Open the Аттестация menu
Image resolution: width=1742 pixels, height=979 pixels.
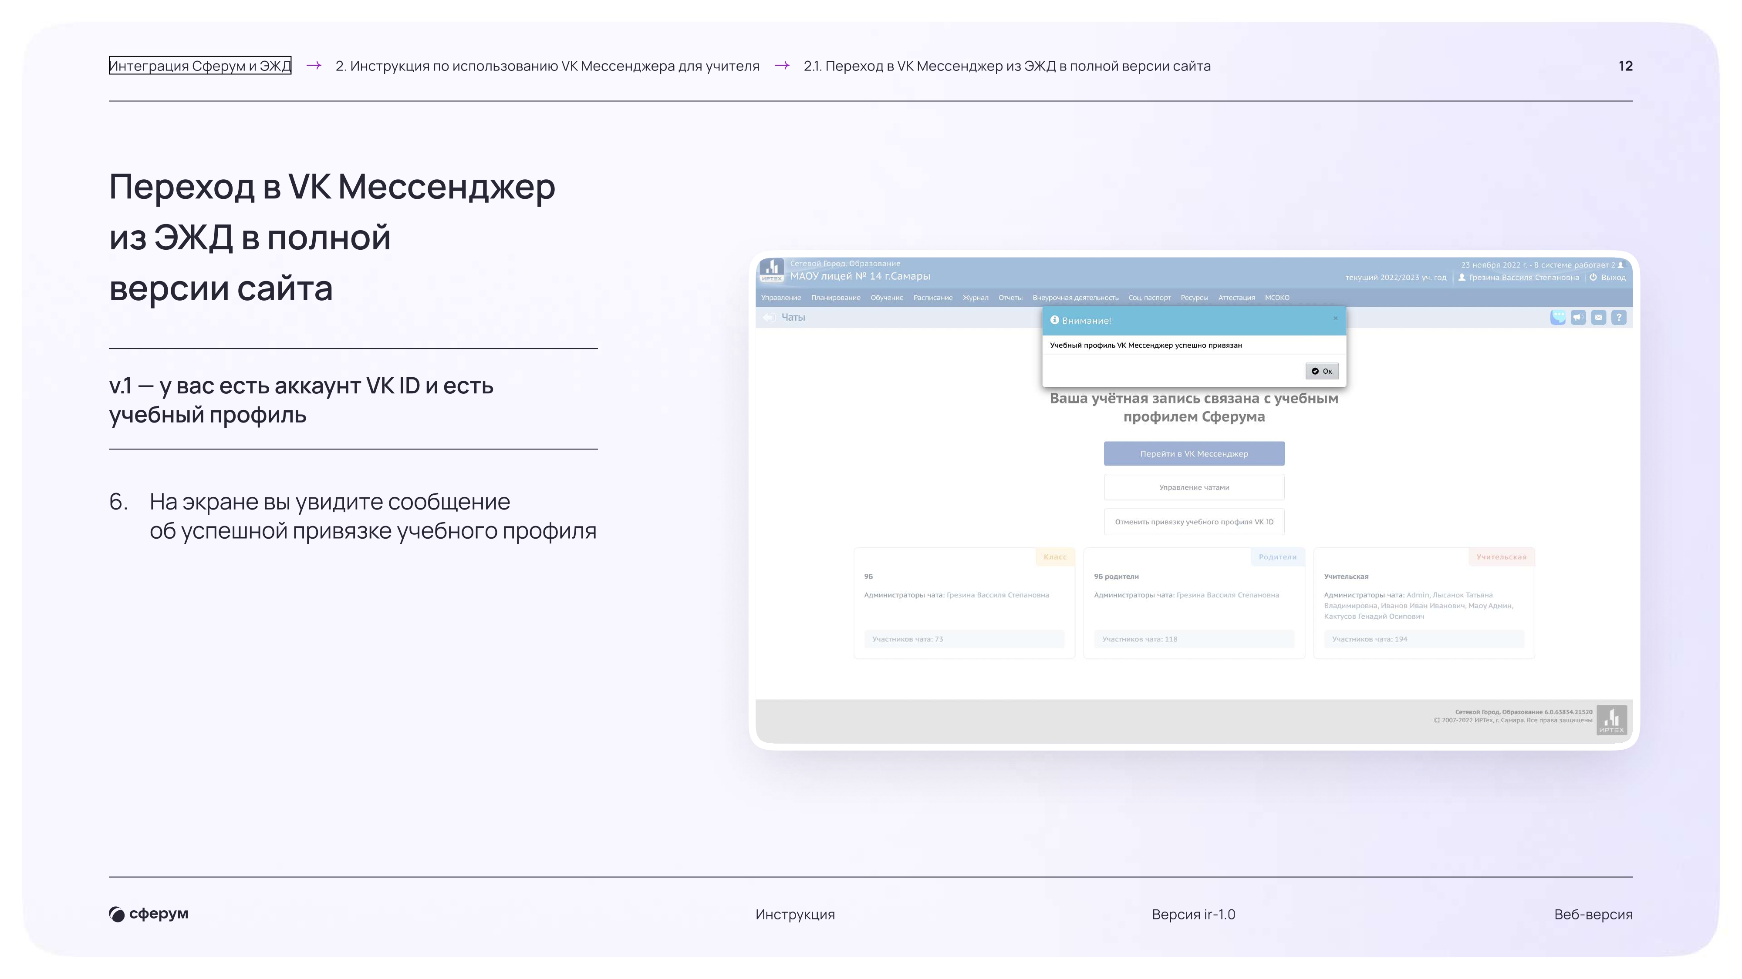coord(1237,298)
